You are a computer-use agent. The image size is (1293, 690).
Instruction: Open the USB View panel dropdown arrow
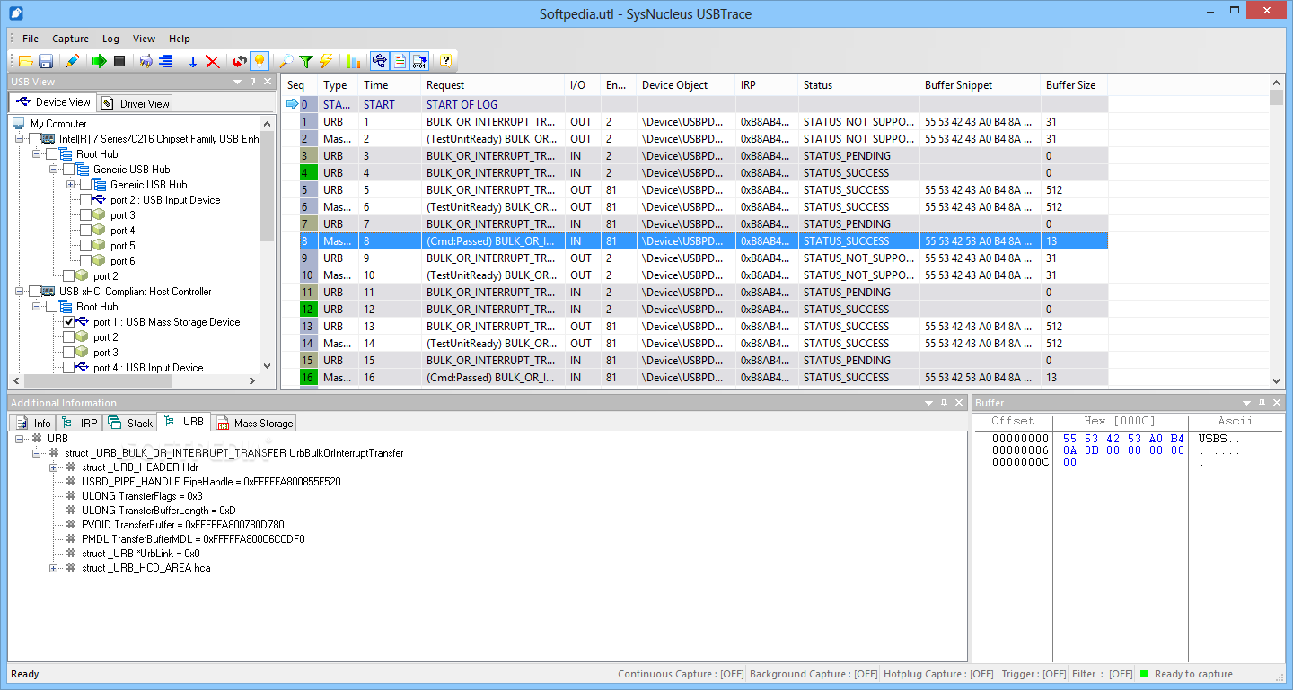[x=238, y=82]
